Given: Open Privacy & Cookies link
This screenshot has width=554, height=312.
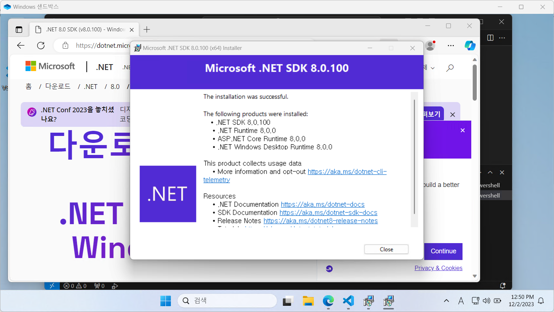Looking at the screenshot, I should (x=438, y=268).
